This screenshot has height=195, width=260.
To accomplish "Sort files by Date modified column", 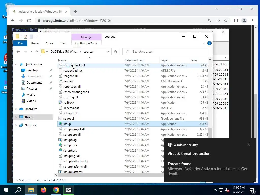I will [x=134, y=60].
